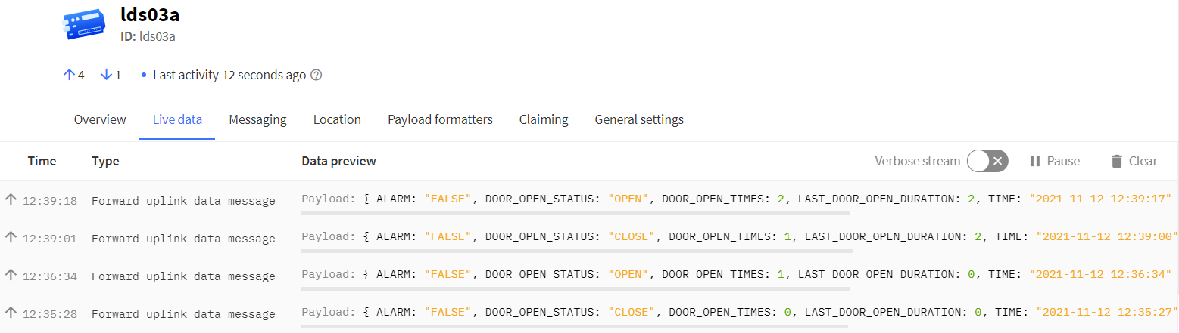The image size is (1179, 333).
Task: Open message type of the 12:39:01 row
Action: [183, 239]
